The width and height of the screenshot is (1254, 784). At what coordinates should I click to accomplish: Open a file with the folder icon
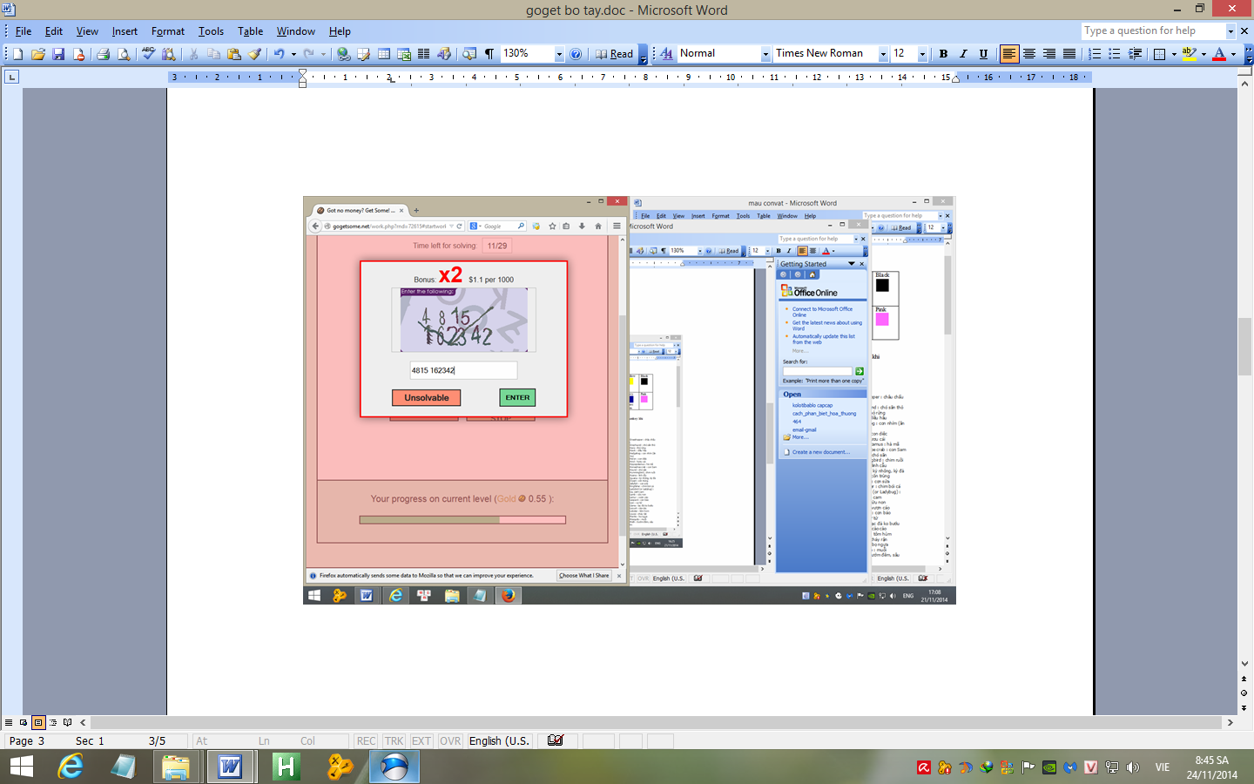coord(38,54)
